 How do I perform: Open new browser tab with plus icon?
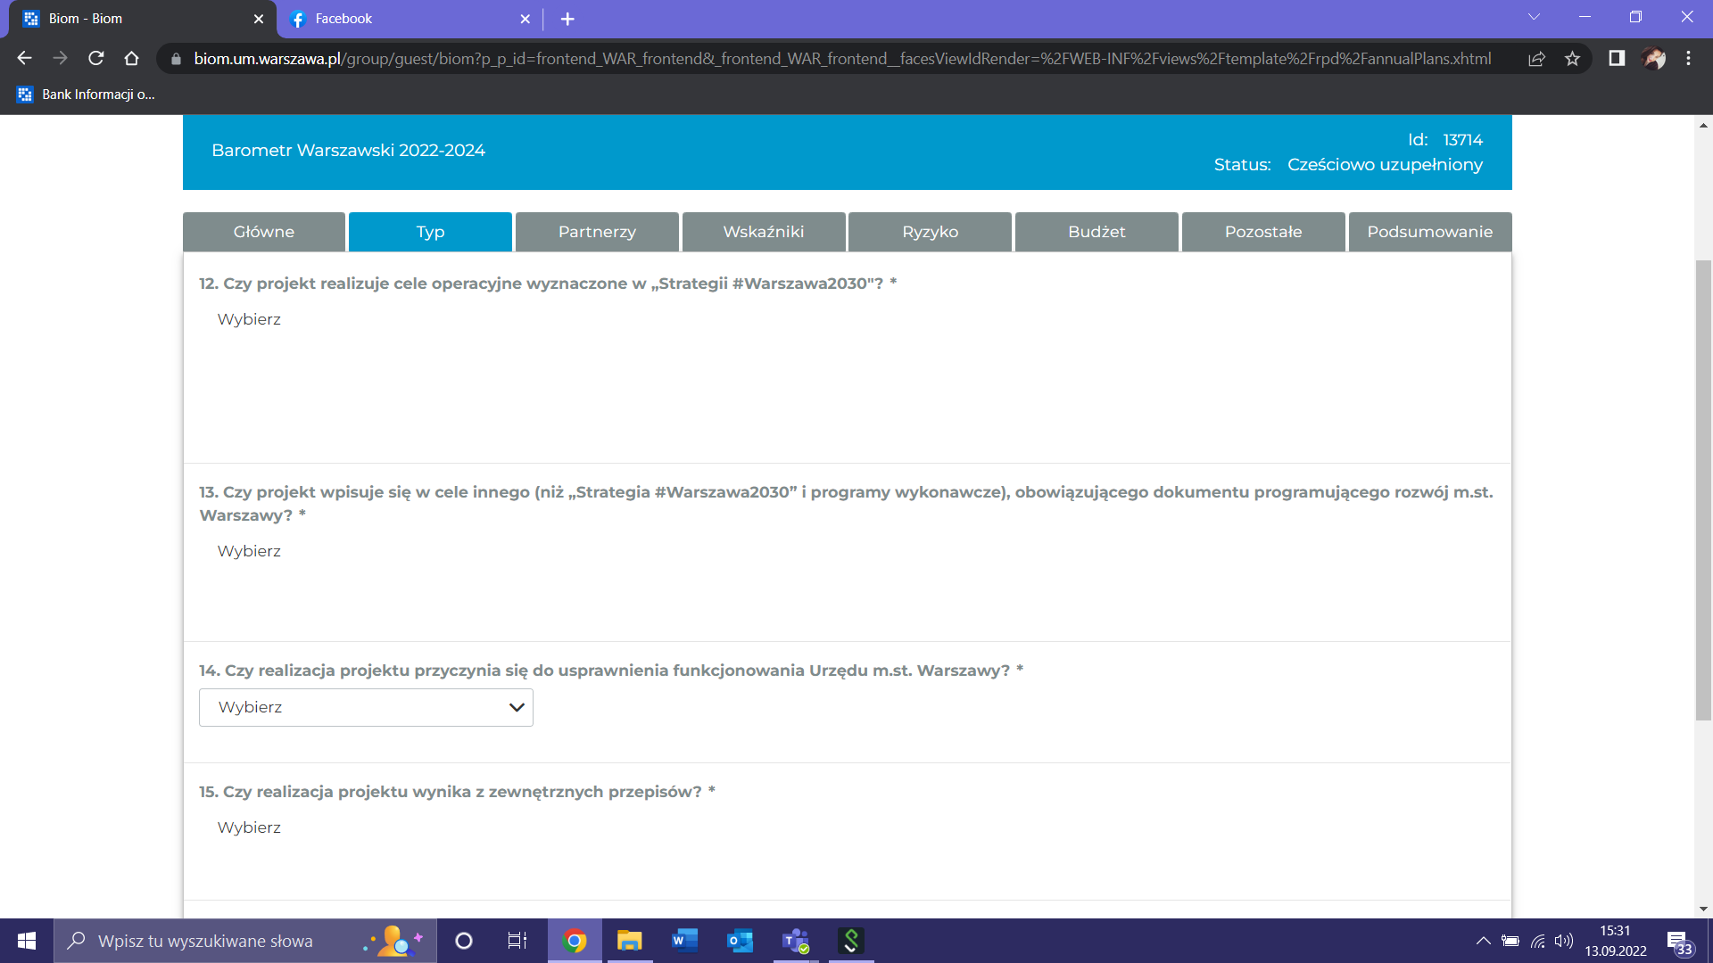click(x=567, y=19)
